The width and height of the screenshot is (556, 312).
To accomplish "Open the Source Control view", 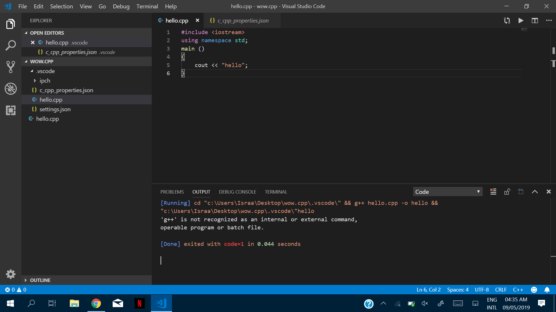I will [11, 67].
